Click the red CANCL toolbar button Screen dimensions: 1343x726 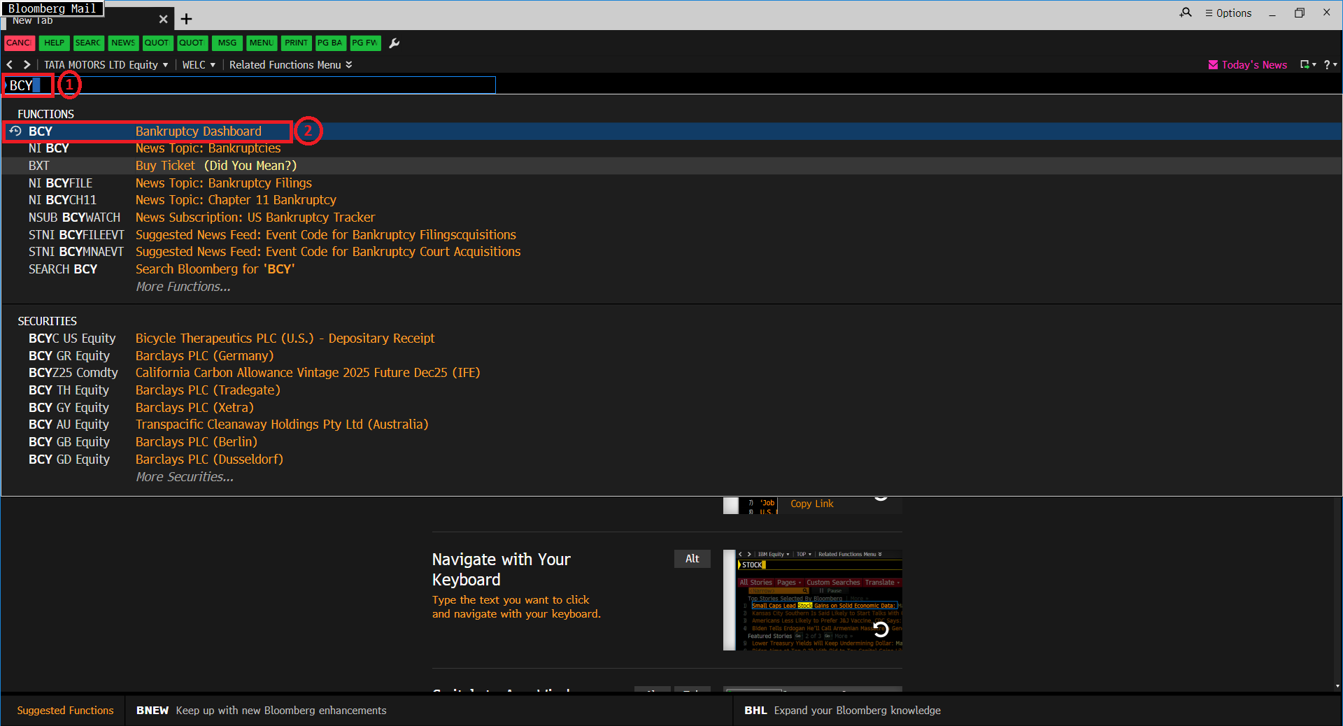19,43
